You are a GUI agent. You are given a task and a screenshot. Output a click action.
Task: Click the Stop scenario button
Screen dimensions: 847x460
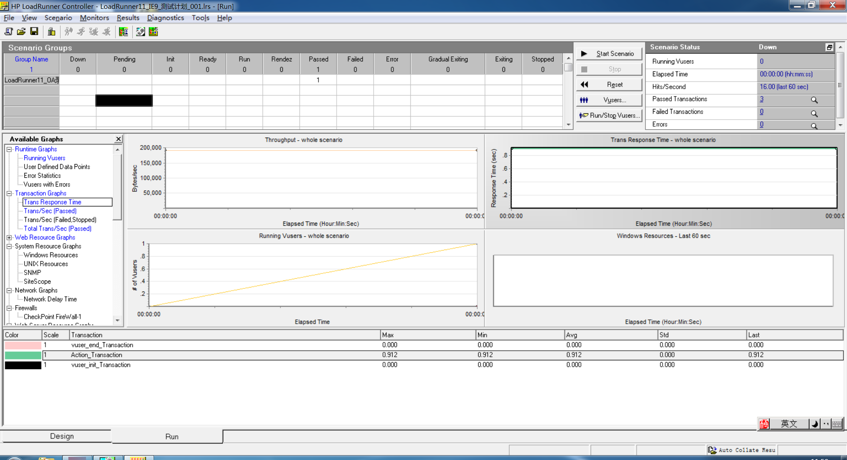tap(609, 69)
